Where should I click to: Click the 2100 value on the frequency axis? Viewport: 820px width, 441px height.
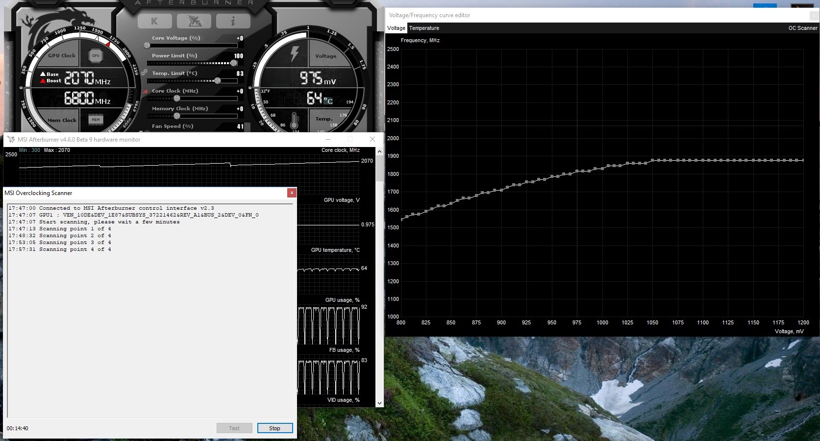pyautogui.click(x=393, y=120)
